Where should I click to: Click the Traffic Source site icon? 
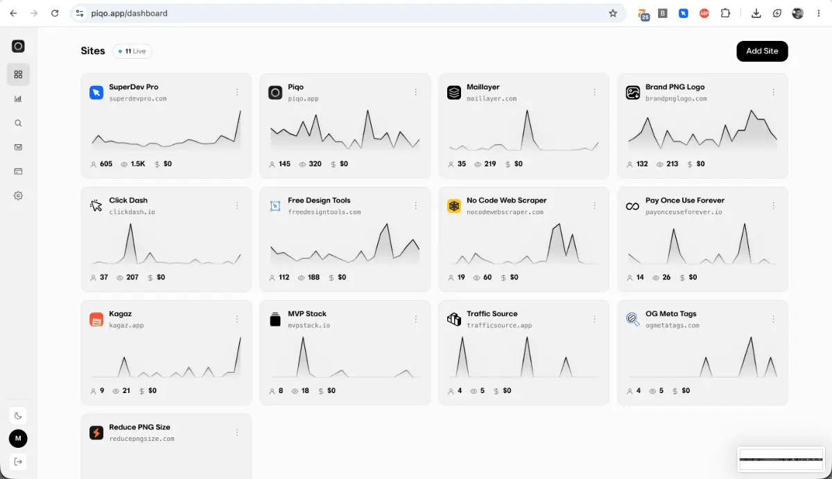pos(454,319)
